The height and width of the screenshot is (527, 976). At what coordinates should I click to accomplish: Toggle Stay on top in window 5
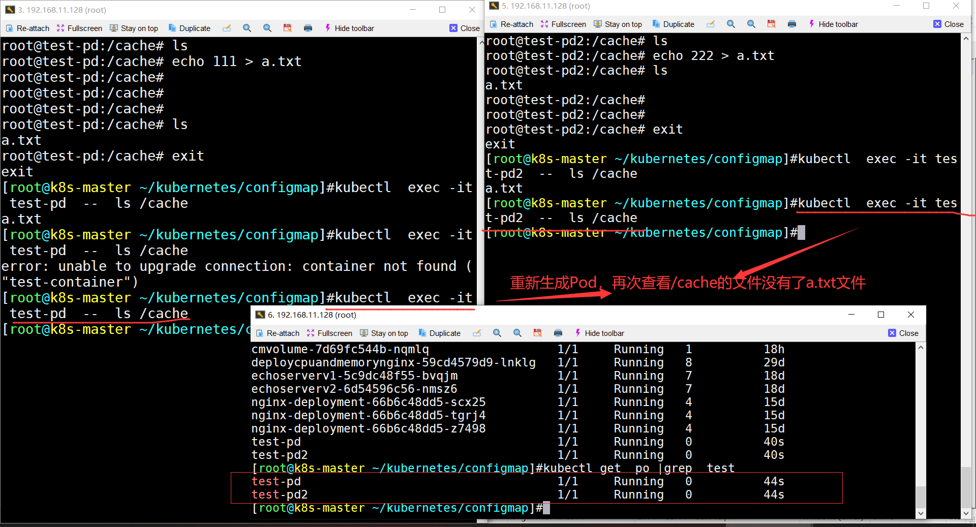618,24
